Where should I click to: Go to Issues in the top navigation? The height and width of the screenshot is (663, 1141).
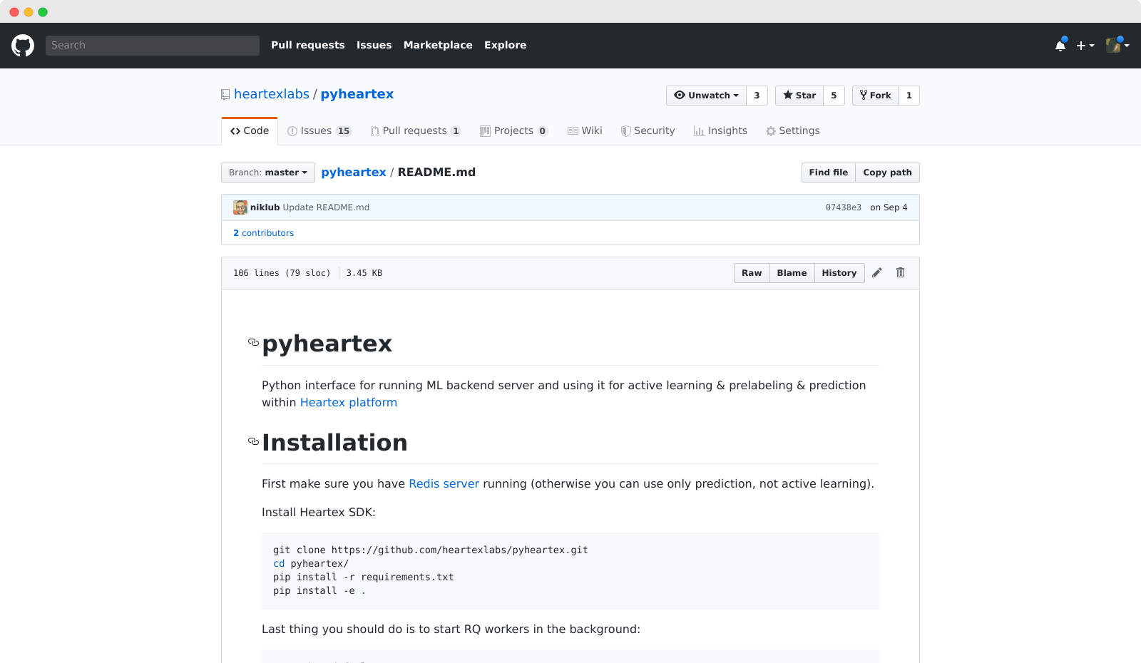(x=374, y=45)
